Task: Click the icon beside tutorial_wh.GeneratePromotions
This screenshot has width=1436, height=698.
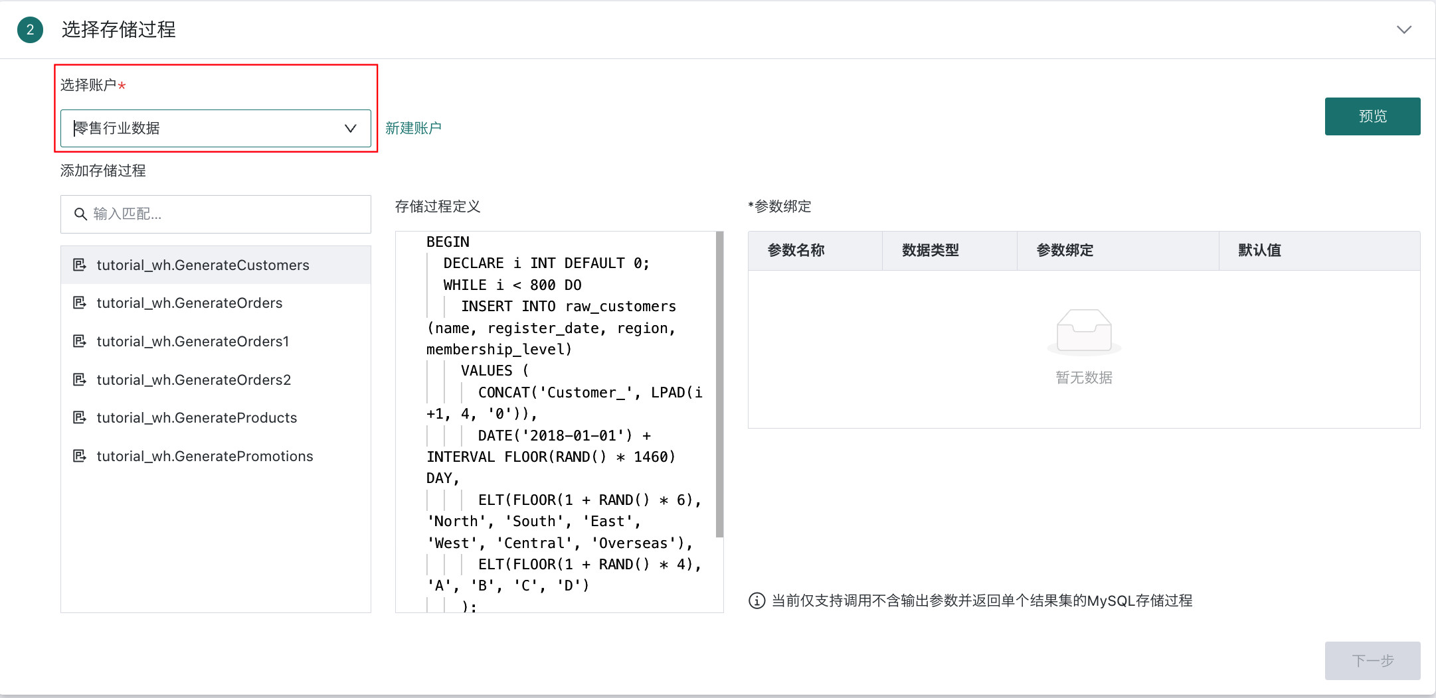Action: point(79,456)
